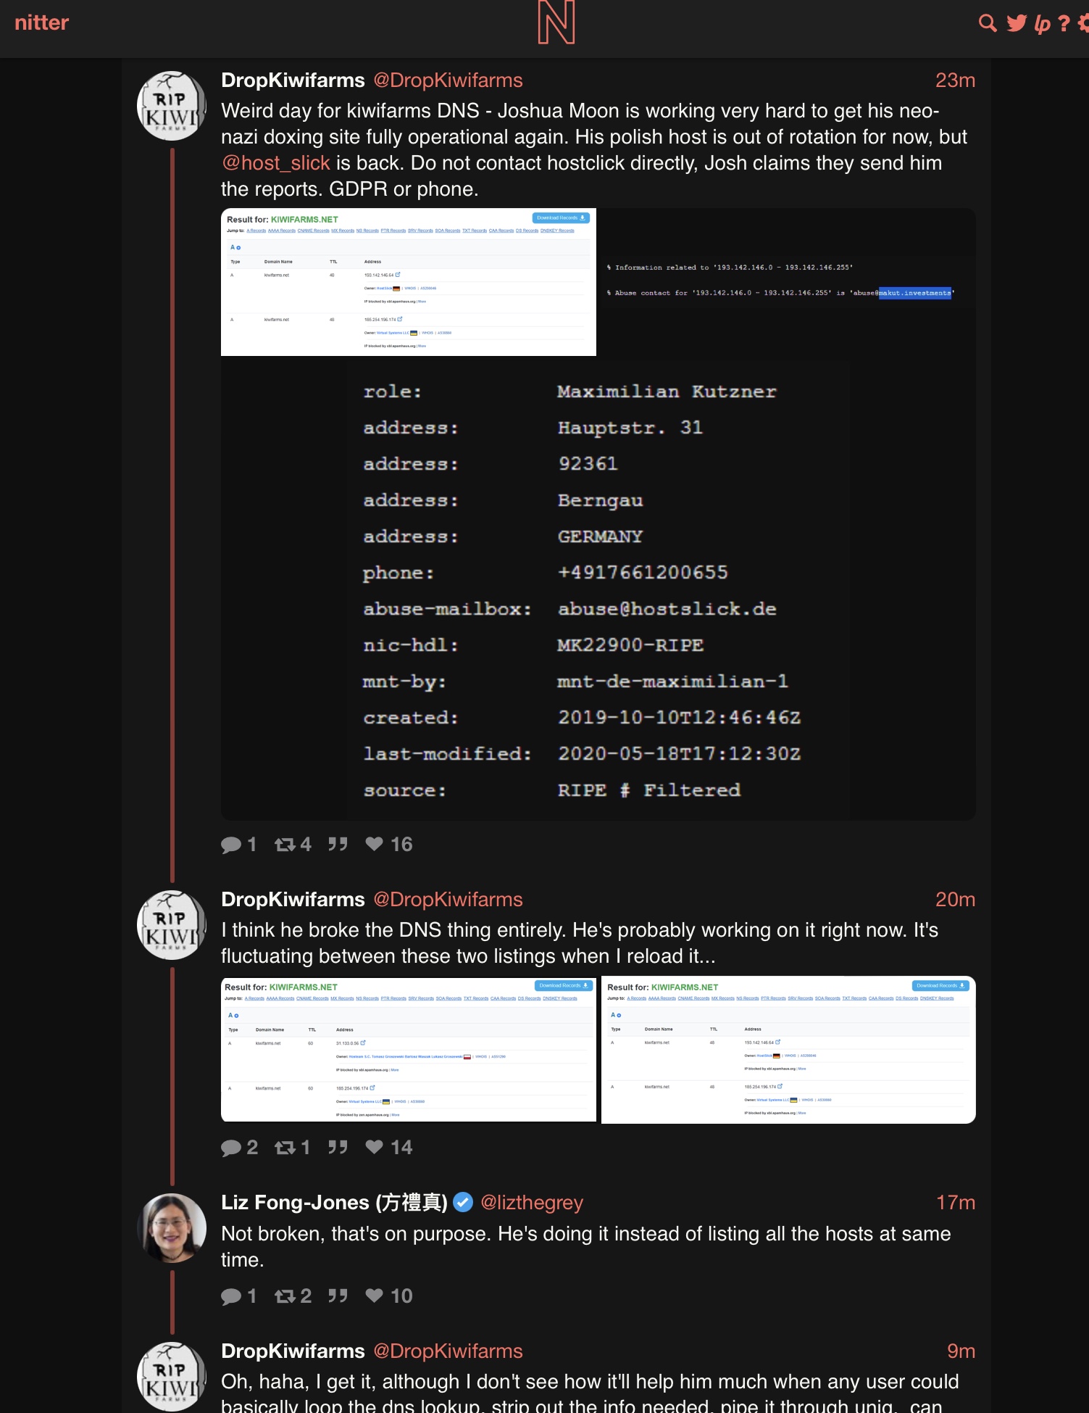Click the quote icon on first tweet

(x=338, y=844)
